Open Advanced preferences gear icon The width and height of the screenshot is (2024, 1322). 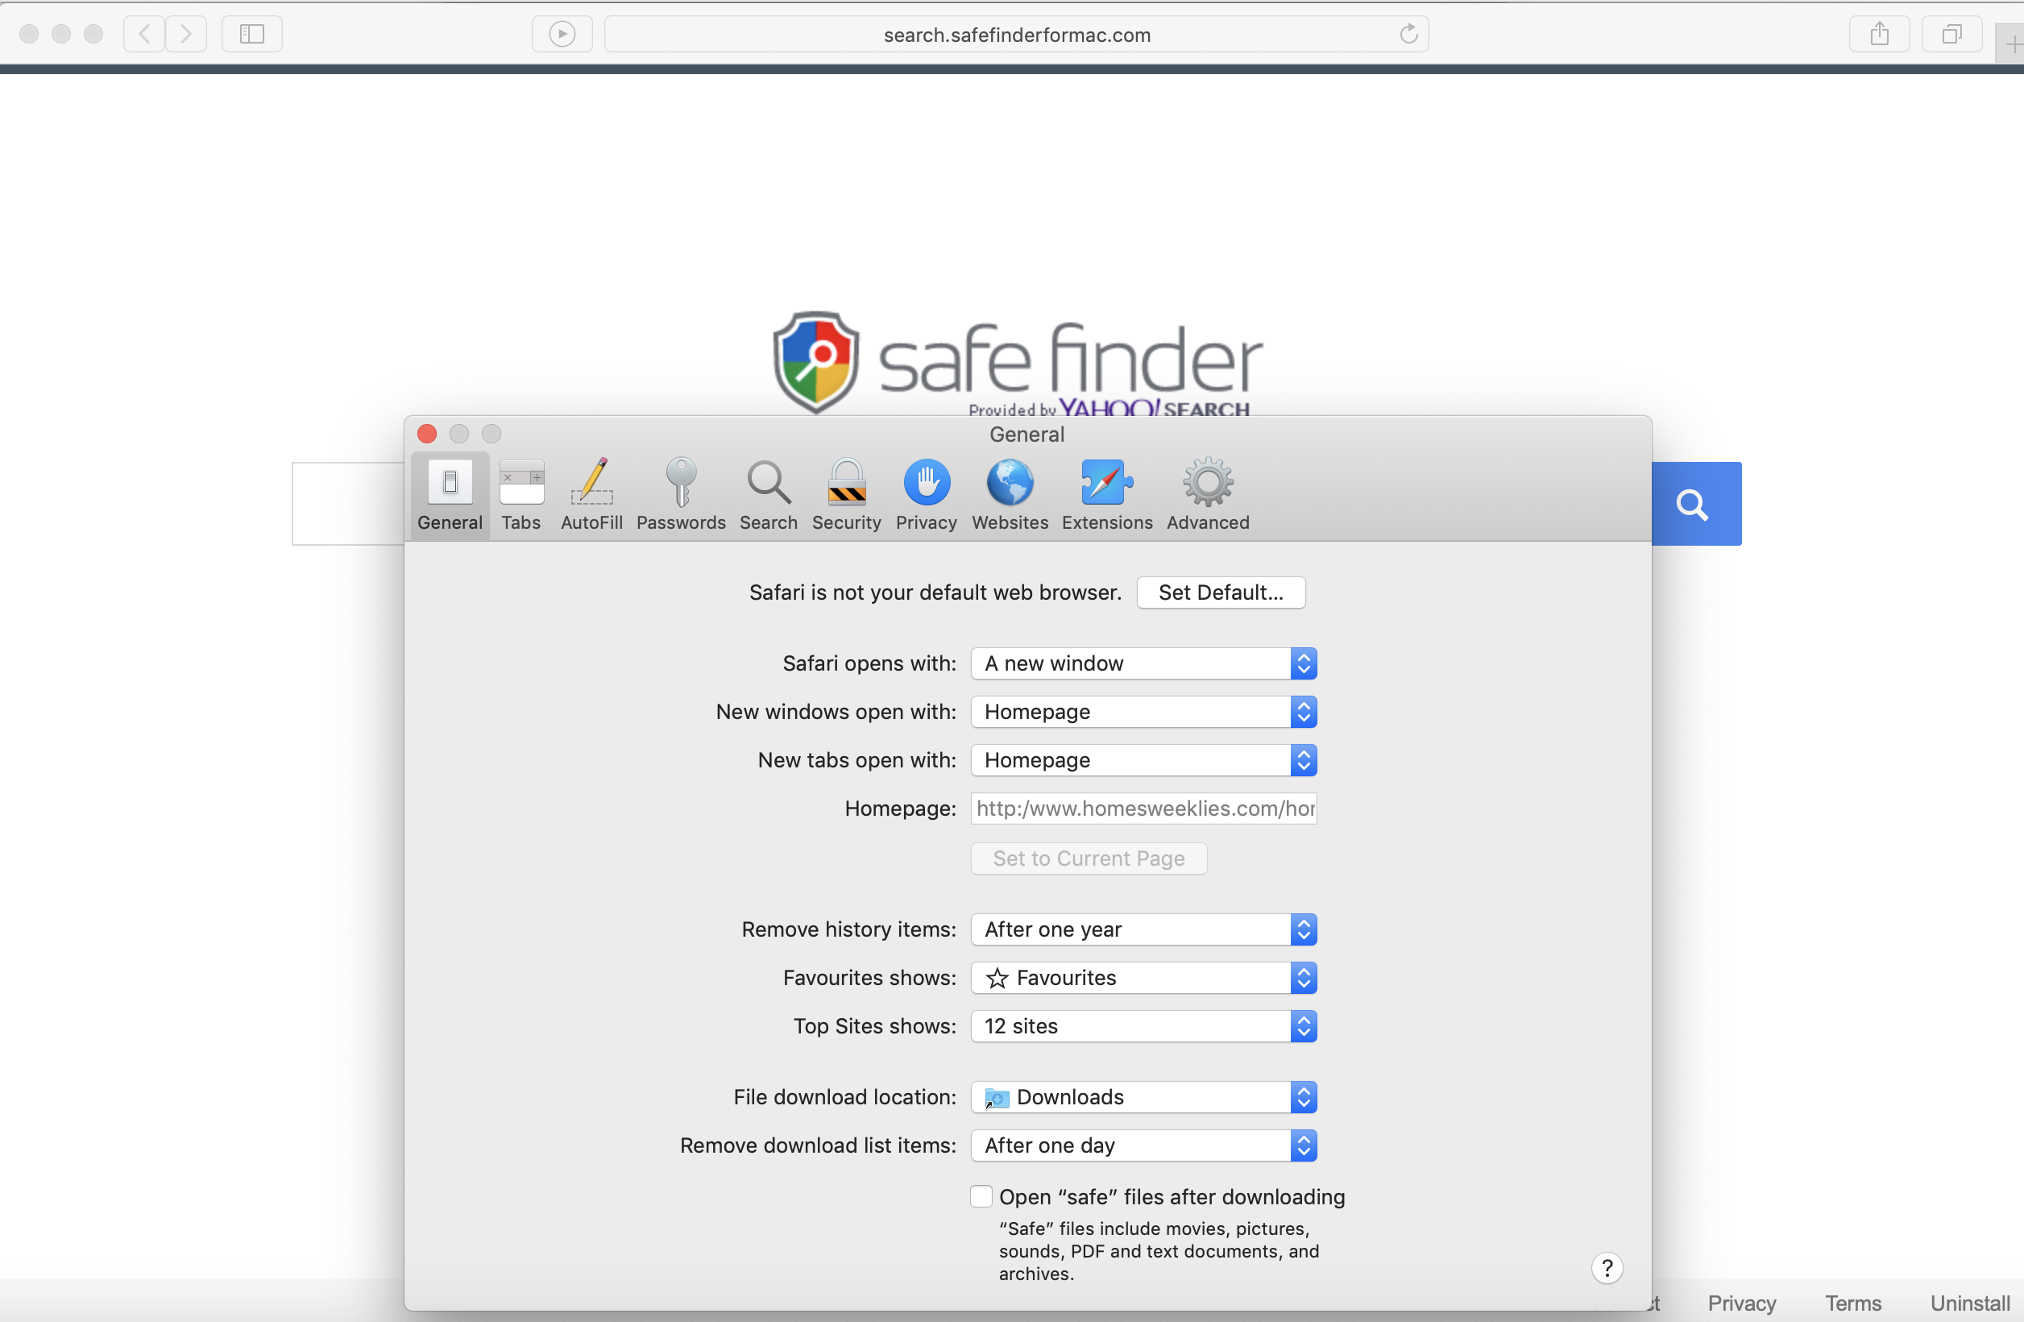pos(1208,495)
